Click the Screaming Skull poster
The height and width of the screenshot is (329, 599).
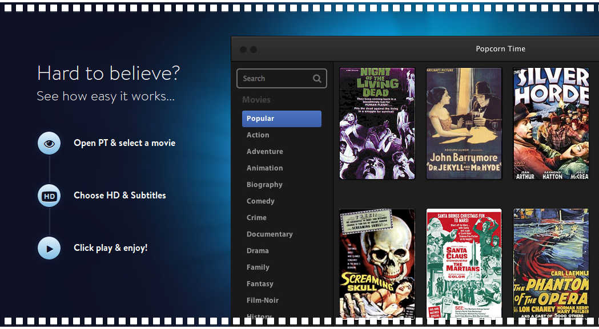[x=377, y=263]
